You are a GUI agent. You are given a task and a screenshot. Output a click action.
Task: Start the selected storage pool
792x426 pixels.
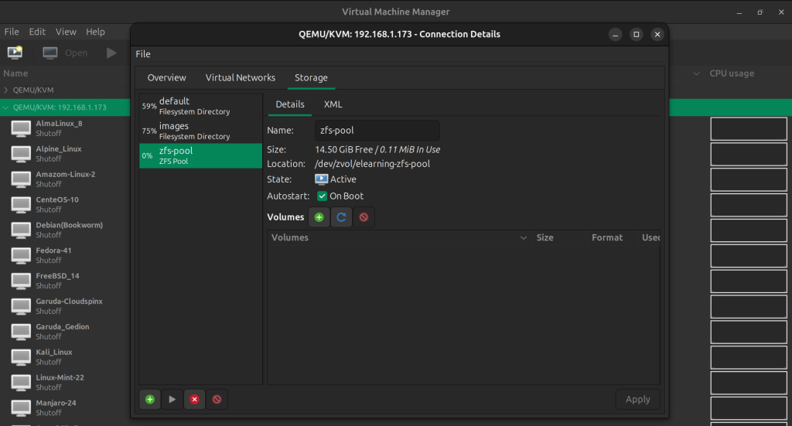(172, 399)
